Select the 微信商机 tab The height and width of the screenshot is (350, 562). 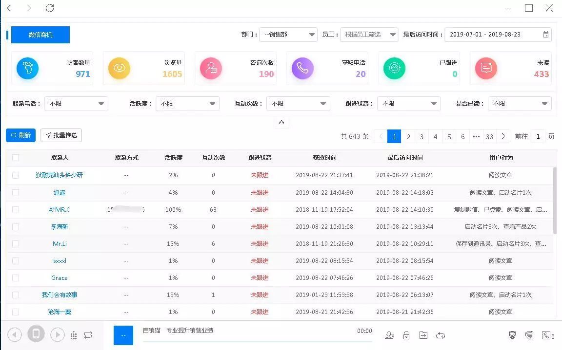[x=40, y=35]
